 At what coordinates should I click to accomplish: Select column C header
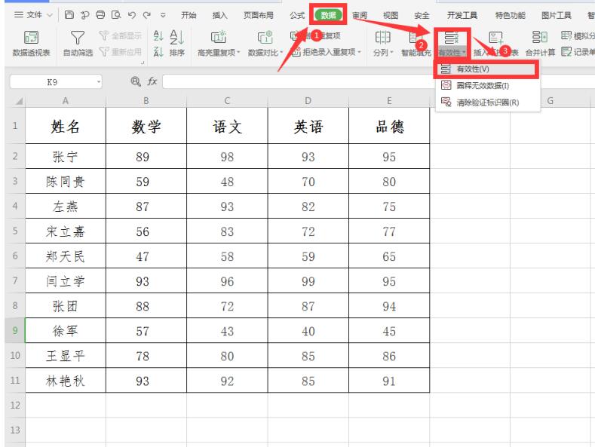point(227,101)
